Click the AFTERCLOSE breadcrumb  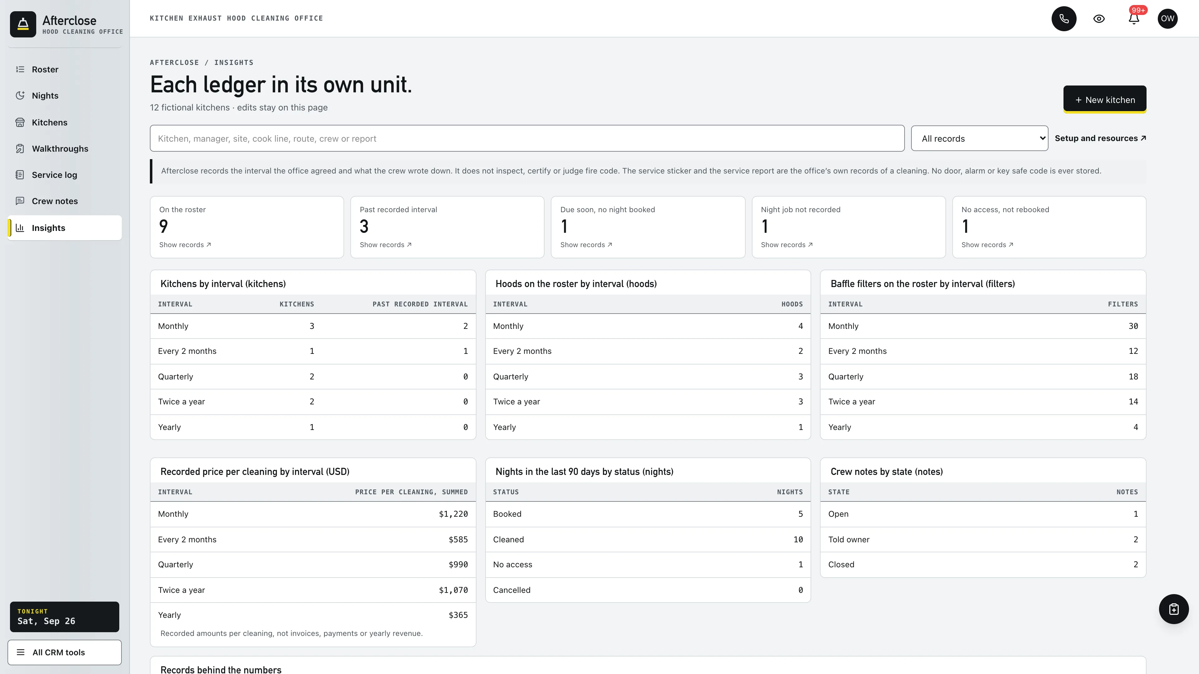[174, 62]
